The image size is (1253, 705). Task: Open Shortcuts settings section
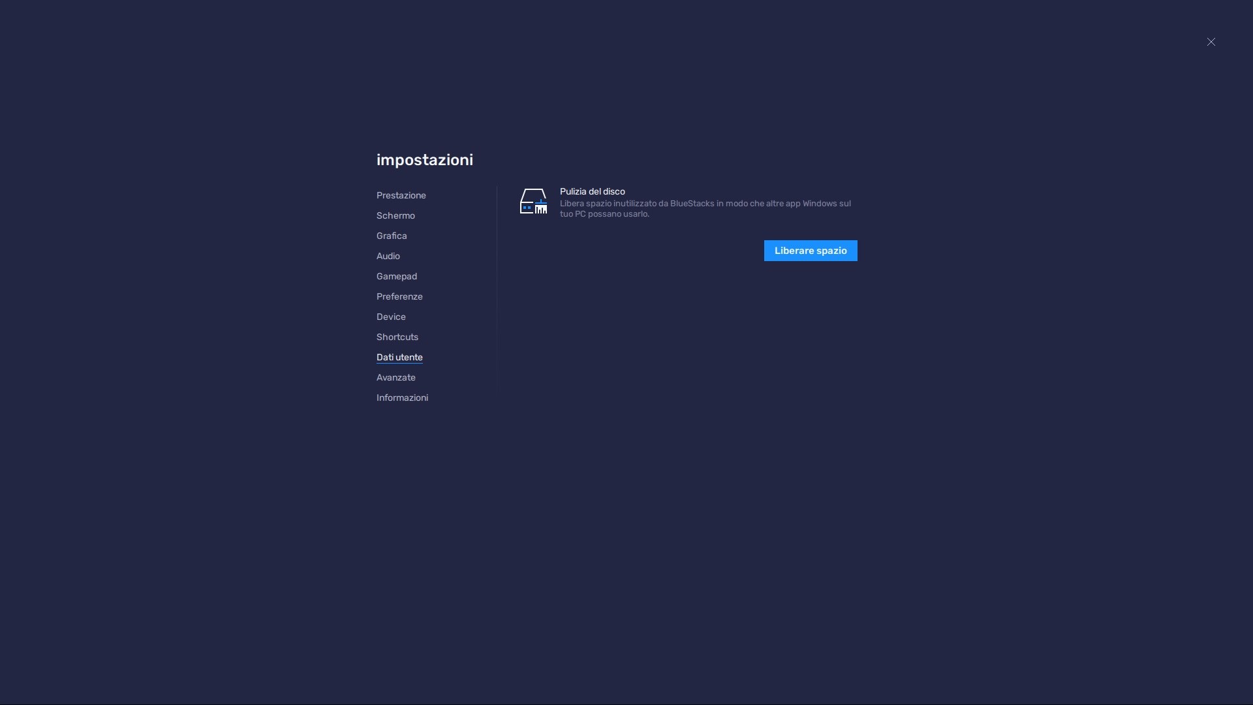[x=397, y=338]
